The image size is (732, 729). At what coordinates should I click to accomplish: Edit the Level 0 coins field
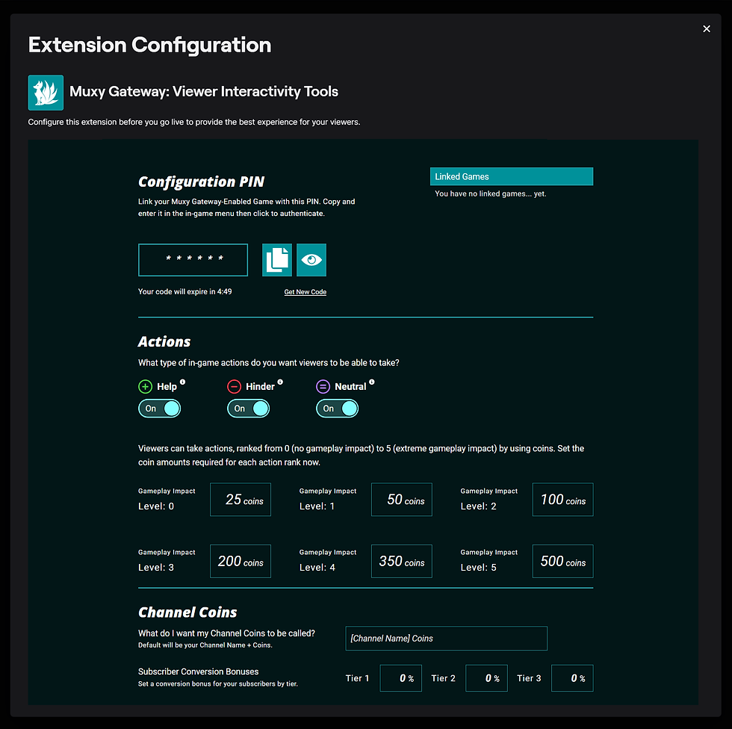[241, 500]
